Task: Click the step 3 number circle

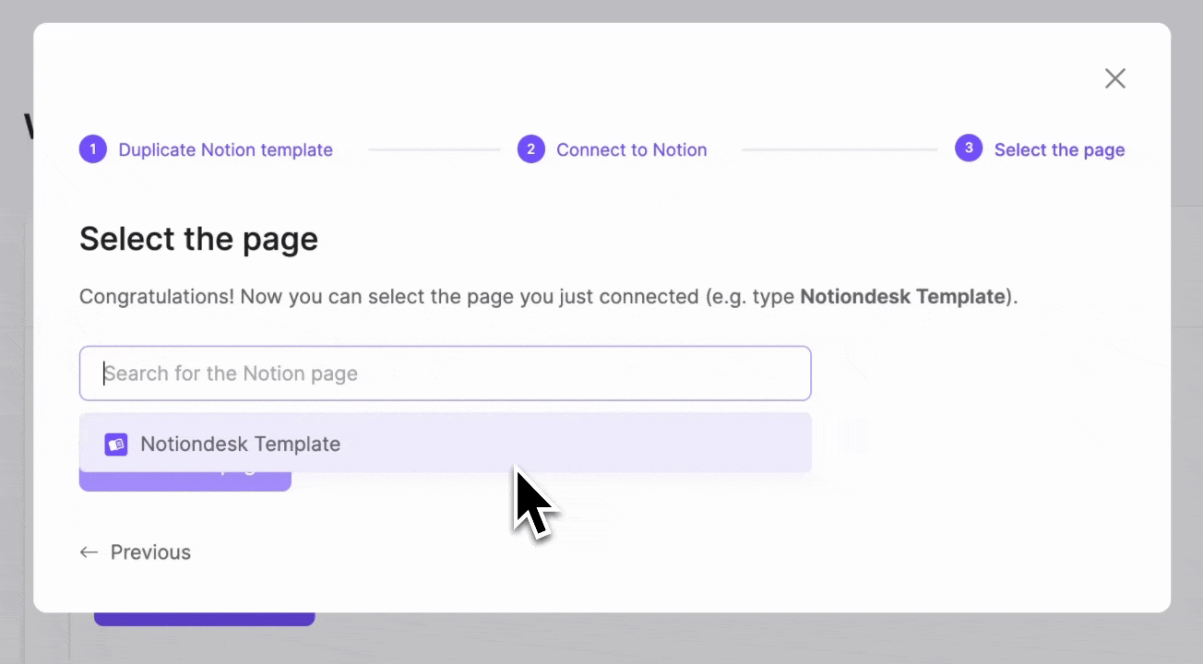Action: pos(969,148)
